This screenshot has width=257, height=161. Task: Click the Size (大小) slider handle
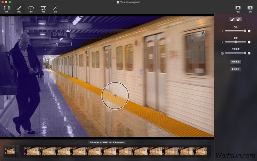(x=245, y=31)
